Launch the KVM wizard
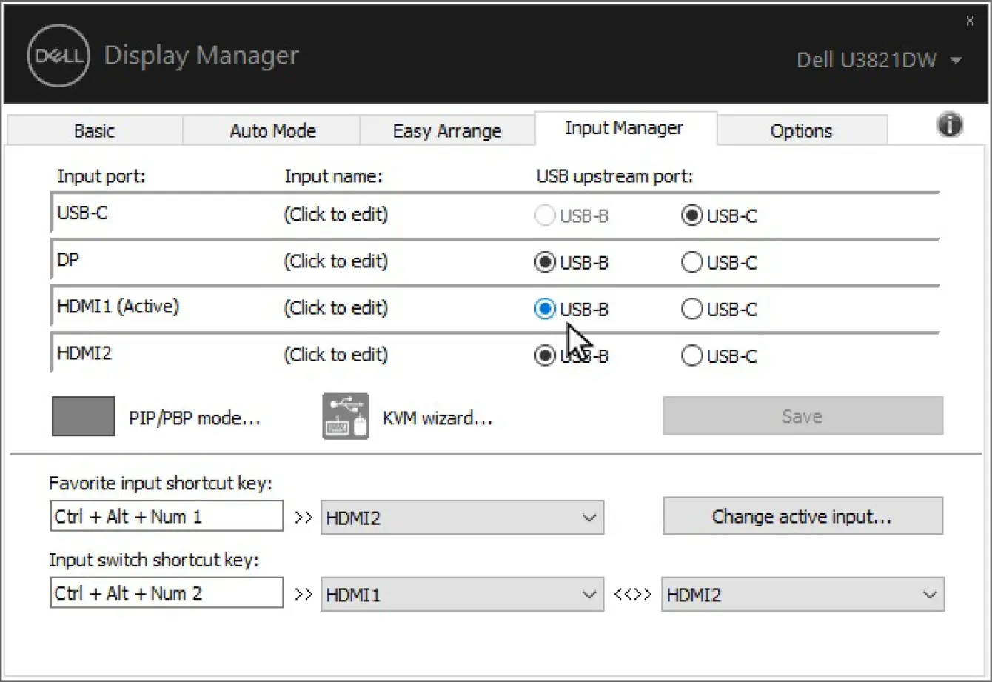992x682 pixels. tap(438, 417)
